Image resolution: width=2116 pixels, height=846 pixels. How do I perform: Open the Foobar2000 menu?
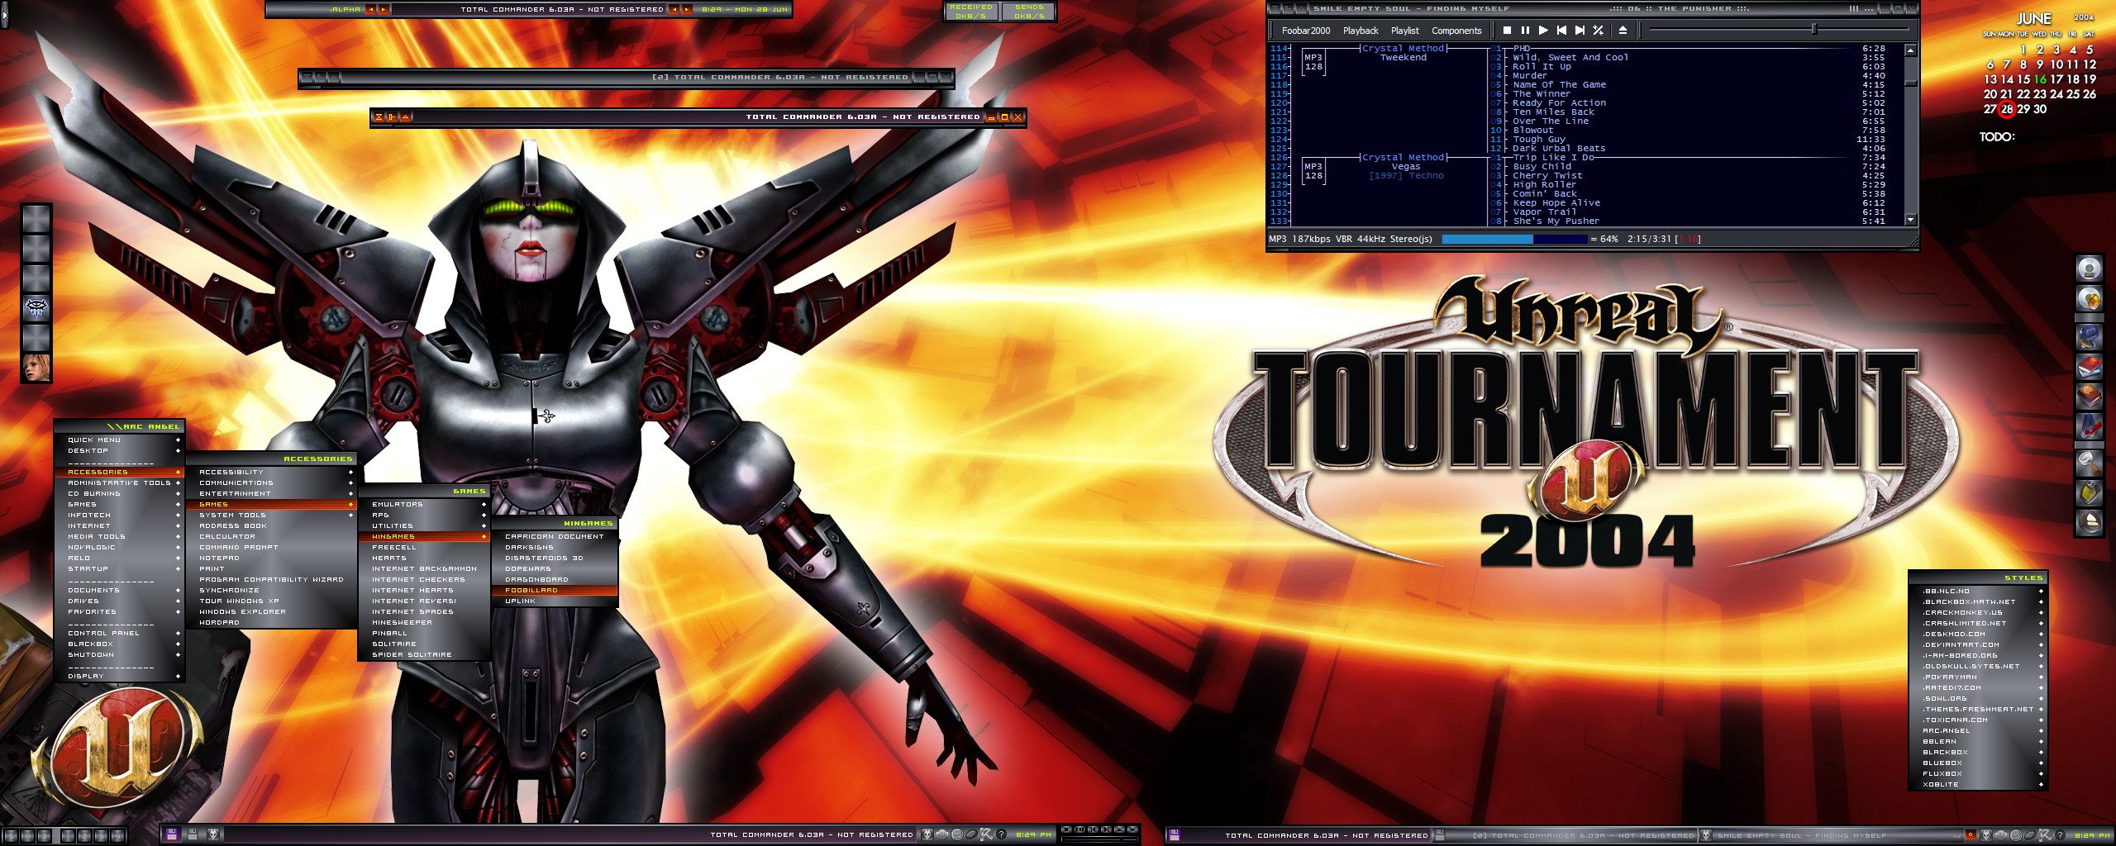[1306, 31]
